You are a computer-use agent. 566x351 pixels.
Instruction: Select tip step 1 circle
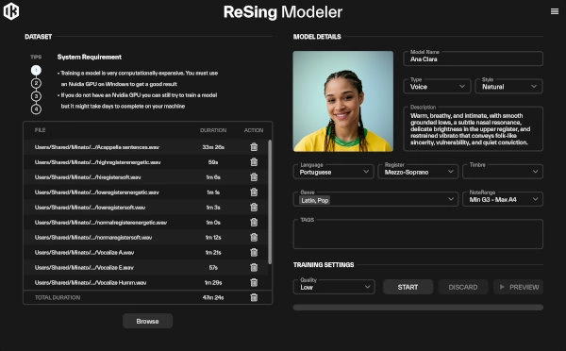pyautogui.click(x=36, y=70)
